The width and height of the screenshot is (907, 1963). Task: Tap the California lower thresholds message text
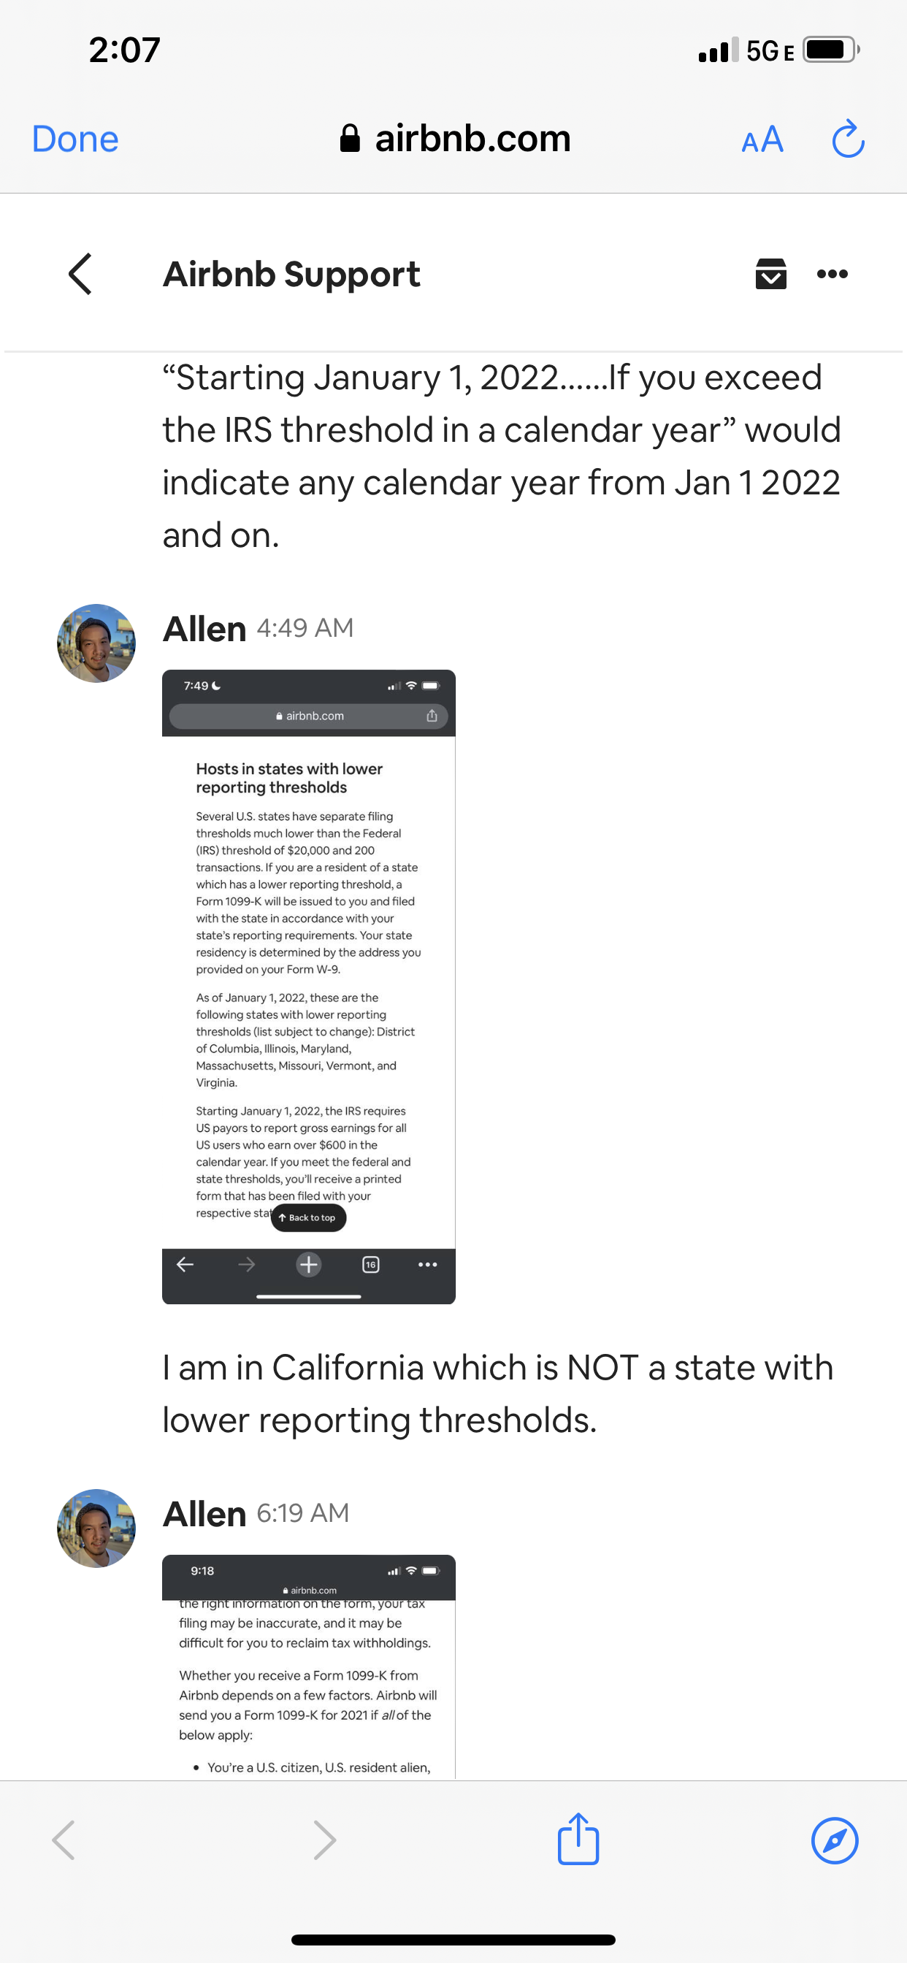pos(497,1394)
